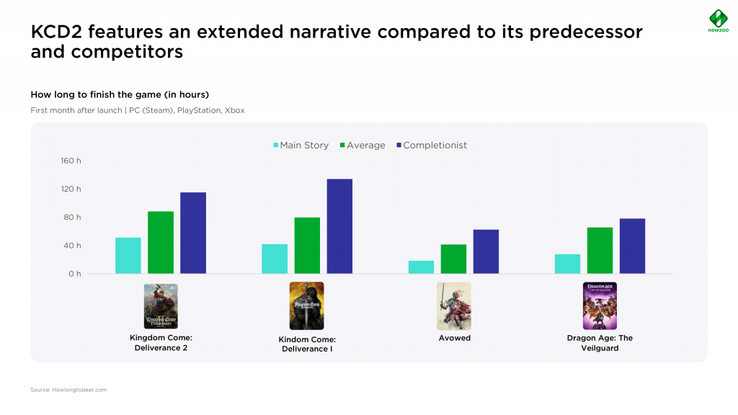Select the Completionist bar for Deliverance I

click(x=339, y=226)
